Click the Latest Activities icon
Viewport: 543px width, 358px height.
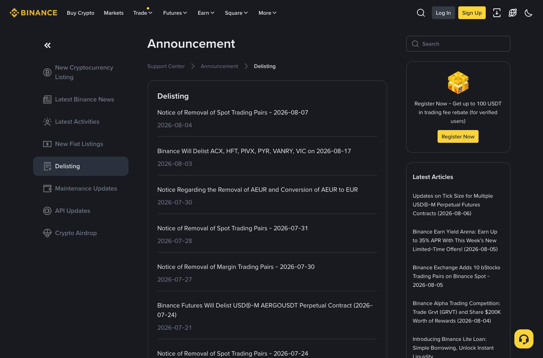[x=47, y=122]
